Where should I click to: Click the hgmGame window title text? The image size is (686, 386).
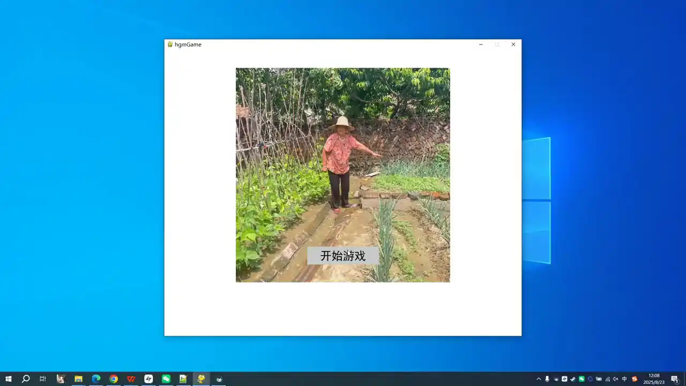pos(188,44)
